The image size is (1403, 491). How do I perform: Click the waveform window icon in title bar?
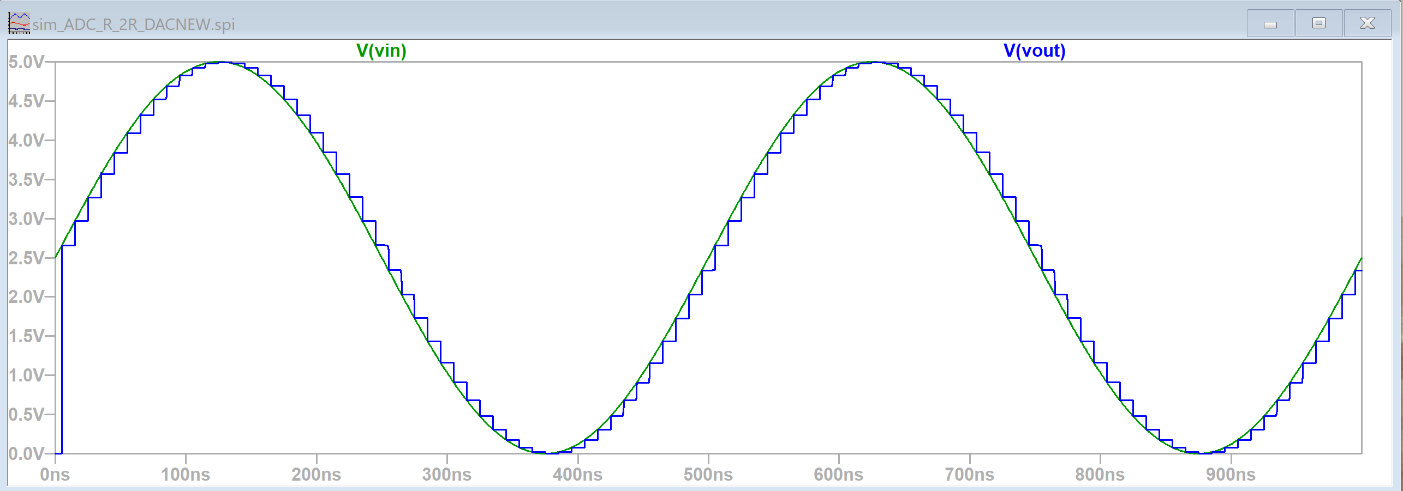point(19,23)
